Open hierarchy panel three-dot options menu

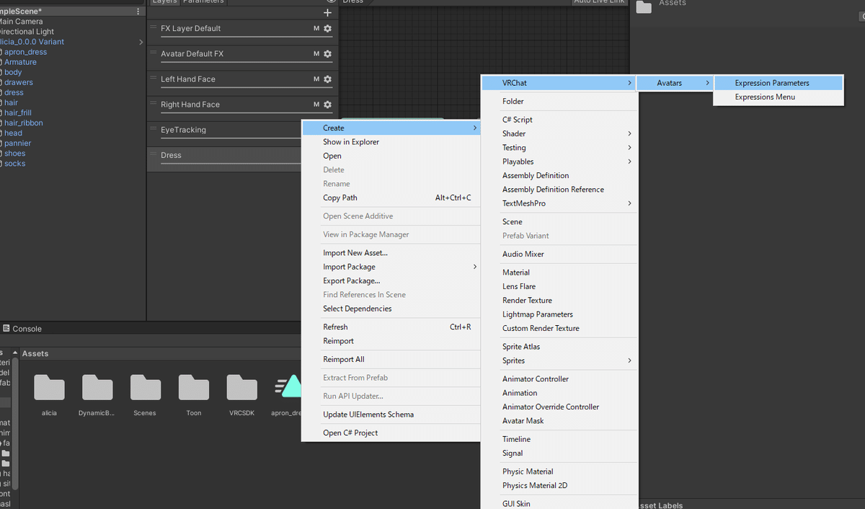138,12
